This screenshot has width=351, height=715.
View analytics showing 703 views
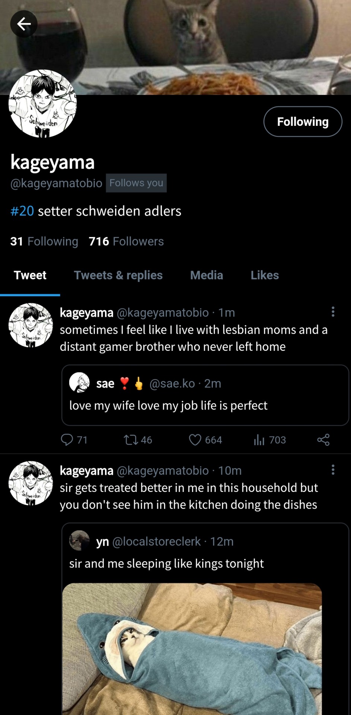[x=259, y=440]
